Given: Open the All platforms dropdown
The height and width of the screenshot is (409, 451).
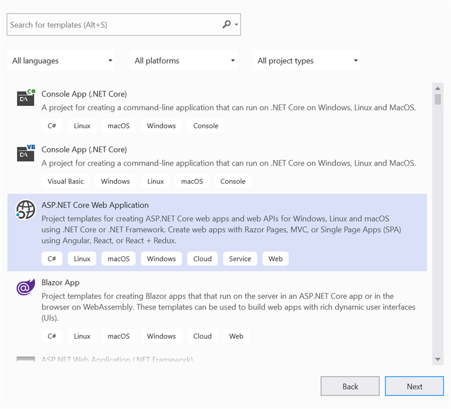Looking at the screenshot, I should [183, 60].
